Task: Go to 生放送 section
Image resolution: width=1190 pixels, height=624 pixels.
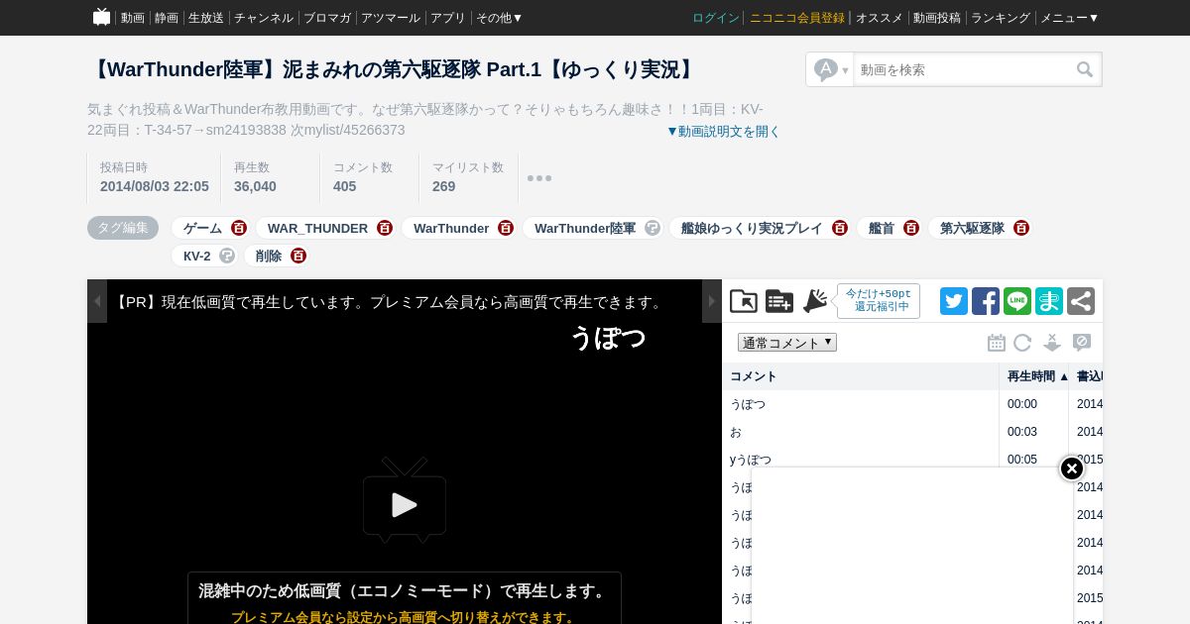Action: pos(206,18)
